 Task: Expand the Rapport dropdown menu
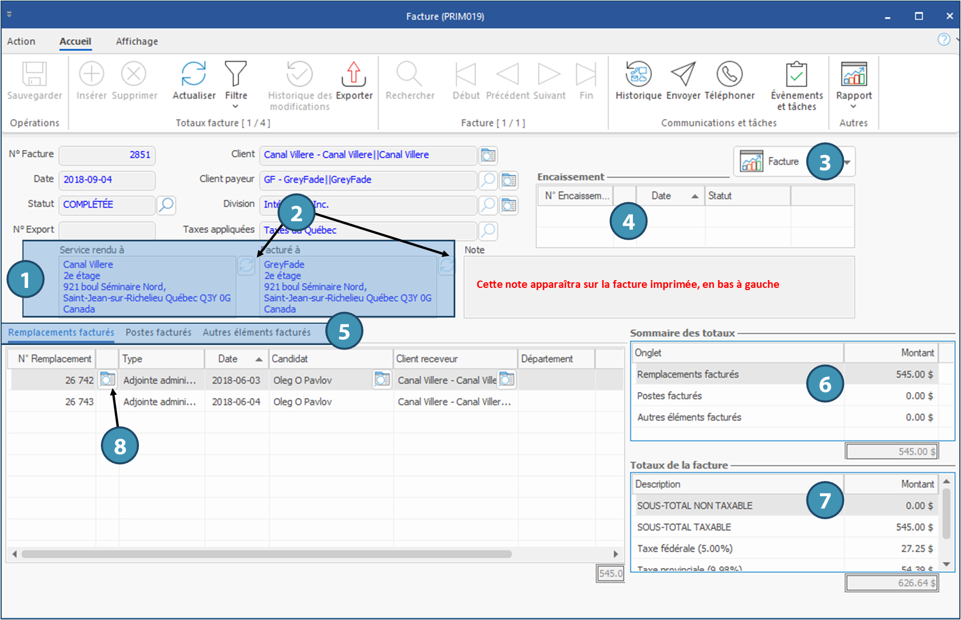[x=853, y=106]
